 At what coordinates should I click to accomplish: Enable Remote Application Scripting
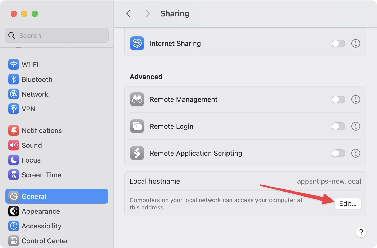pos(339,153)
